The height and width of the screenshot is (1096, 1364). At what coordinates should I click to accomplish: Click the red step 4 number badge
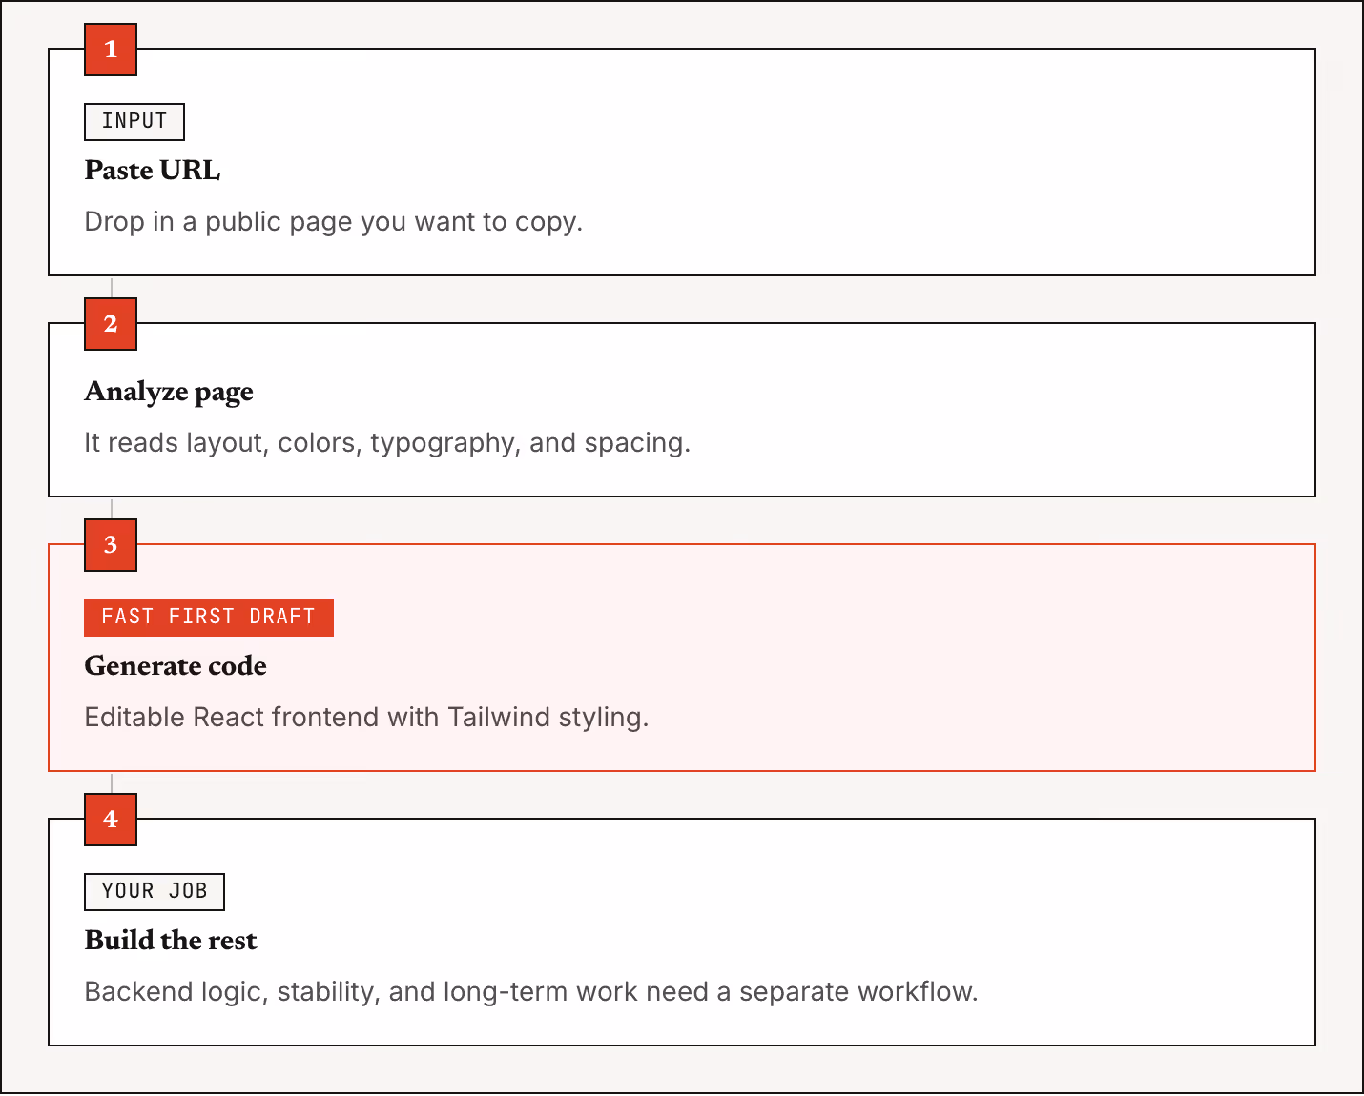click(111, 820)
